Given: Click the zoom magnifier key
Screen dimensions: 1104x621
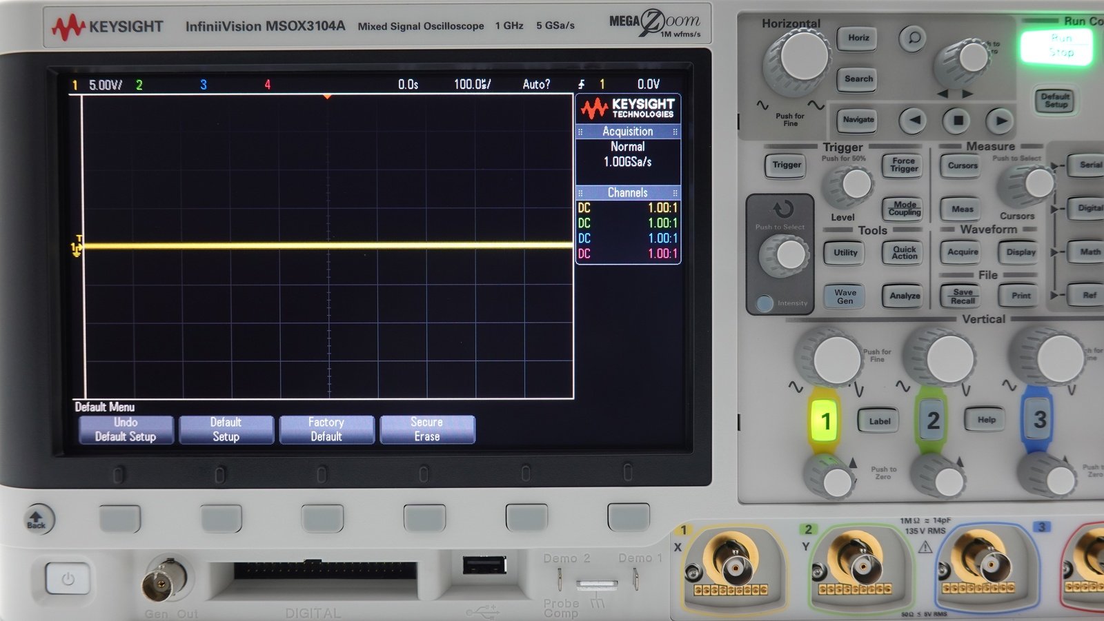Looking at the screenshot, I should [912, 39].
